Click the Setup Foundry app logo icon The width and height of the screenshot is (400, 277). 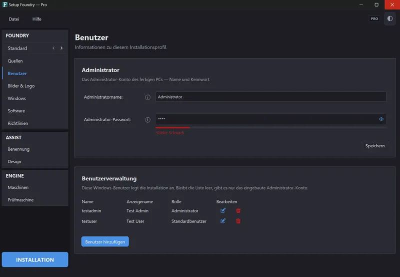[5, 5]
